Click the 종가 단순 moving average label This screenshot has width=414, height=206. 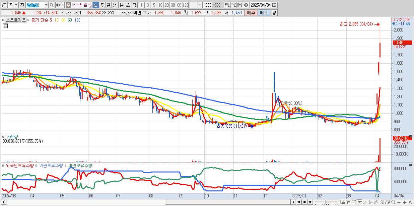tap(40, 20)
